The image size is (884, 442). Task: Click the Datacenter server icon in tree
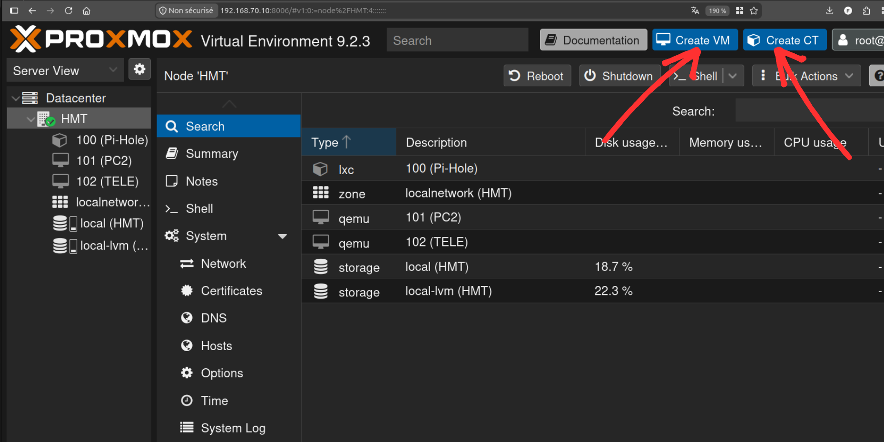(30, 98)
